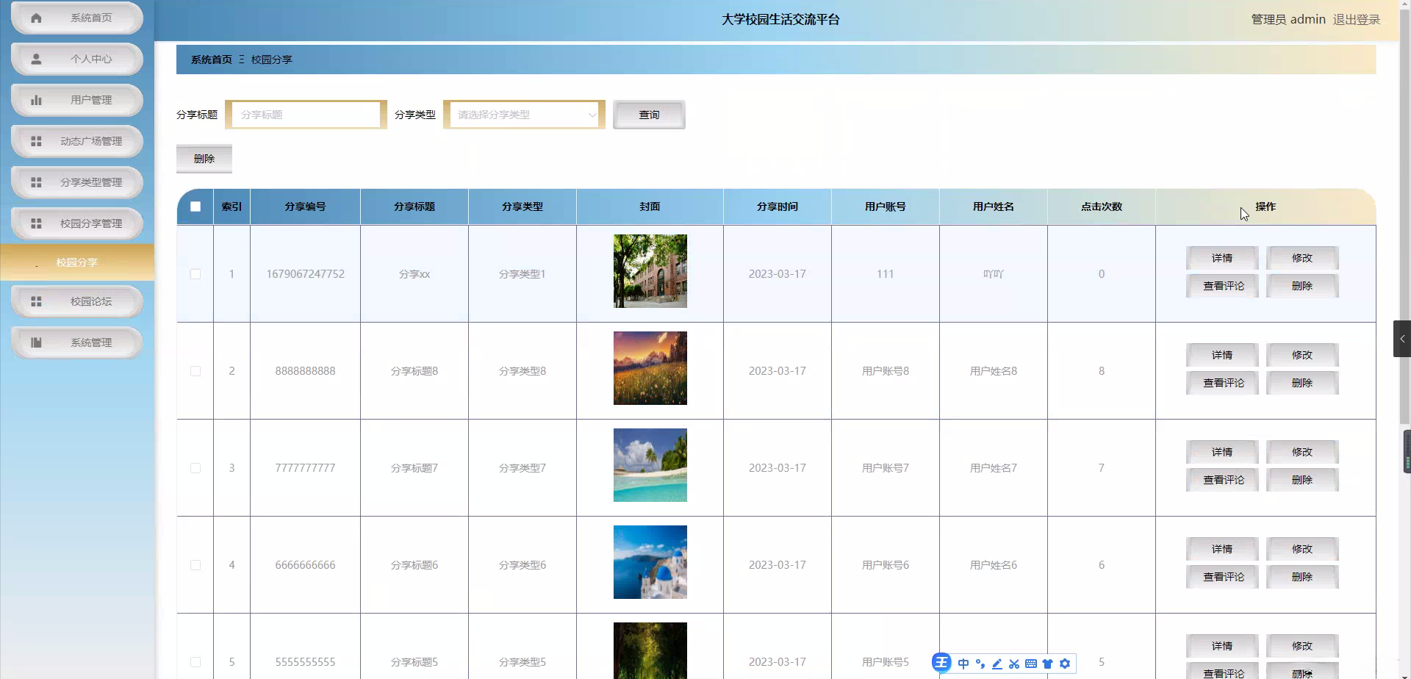The image size is (1411, 679).
Task: Click the person icon beside 个人中心
Action: point(36,59)
